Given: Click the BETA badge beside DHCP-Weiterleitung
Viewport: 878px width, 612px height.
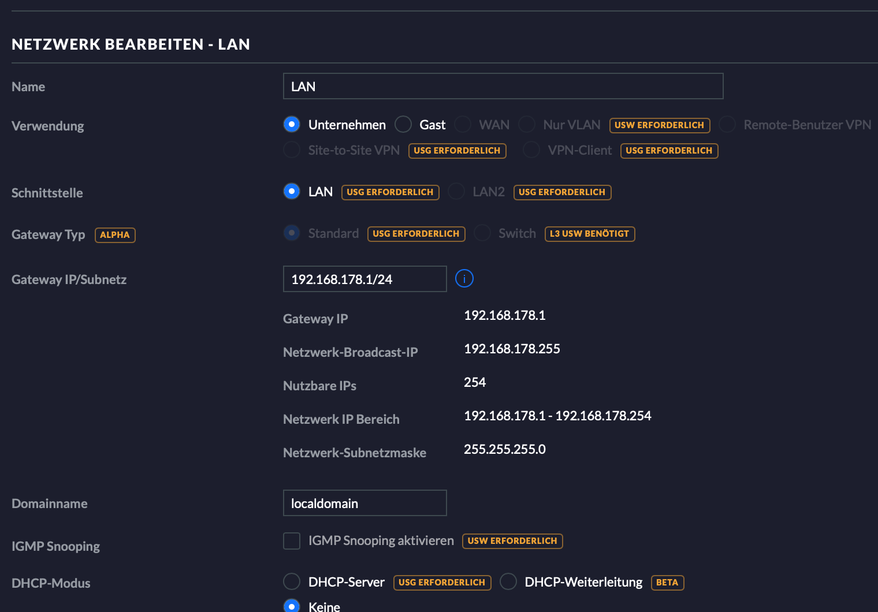Looking at the screenshot, I should (667, 583).
